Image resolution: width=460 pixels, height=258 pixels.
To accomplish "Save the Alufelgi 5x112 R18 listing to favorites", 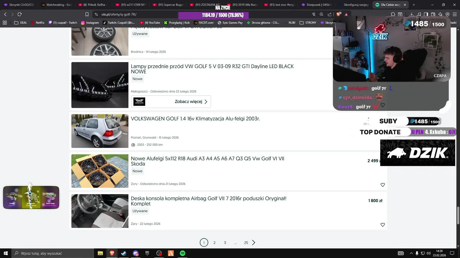I will (x=382, y=185).
